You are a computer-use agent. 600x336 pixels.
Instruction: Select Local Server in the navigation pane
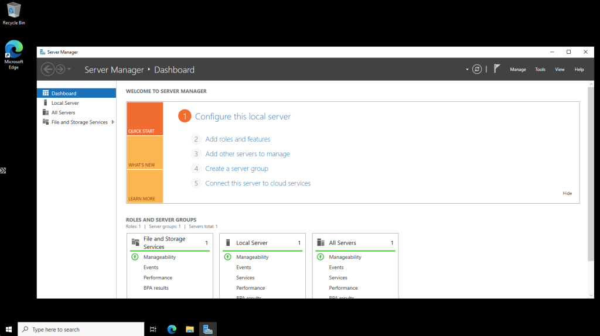pyautogui.click(x=77, y=103)
